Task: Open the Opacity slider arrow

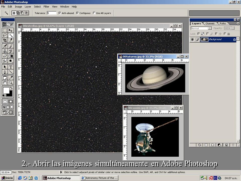Action: point(233,28)
